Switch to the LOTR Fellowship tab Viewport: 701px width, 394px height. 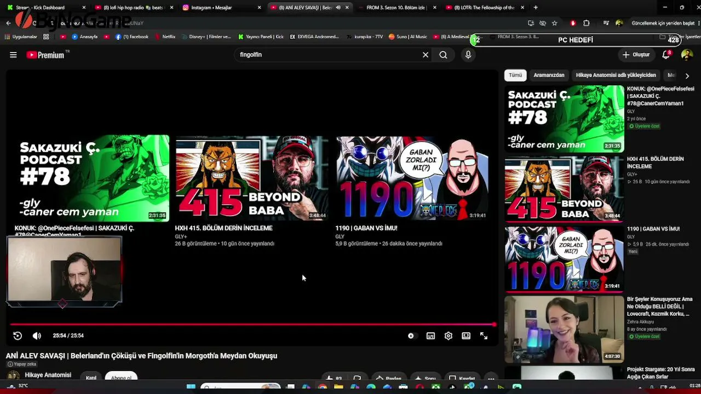[484, 8]
